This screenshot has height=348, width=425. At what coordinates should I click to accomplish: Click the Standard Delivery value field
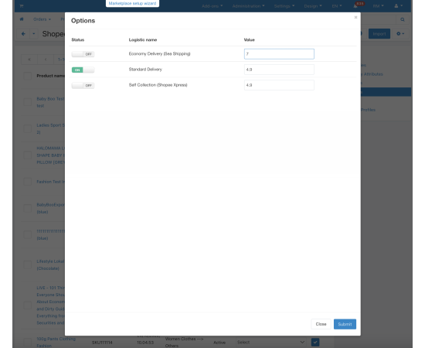(x=279, y=70)
